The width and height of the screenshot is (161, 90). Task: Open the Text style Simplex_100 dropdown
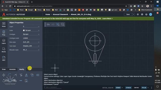(31, 46)
